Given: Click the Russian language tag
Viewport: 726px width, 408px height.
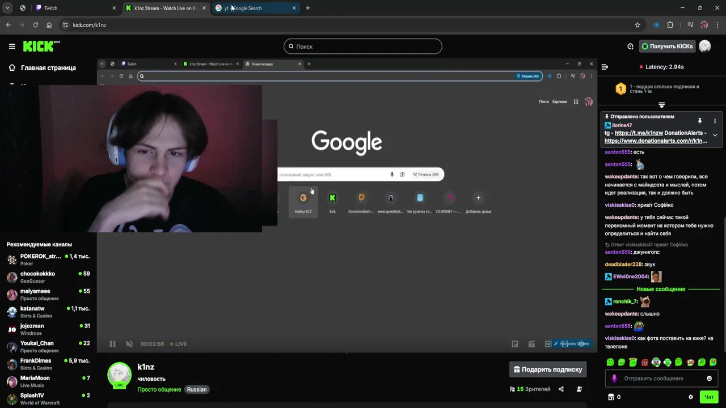Looking at the screenshot, I should coord(197,389).
